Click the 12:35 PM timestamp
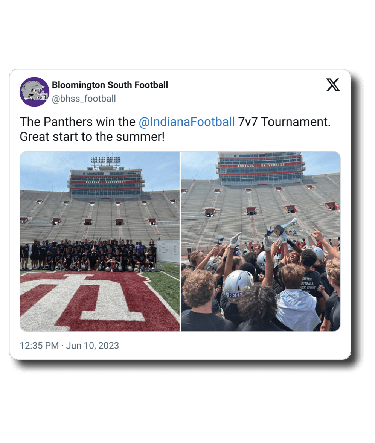 point(39,346)
